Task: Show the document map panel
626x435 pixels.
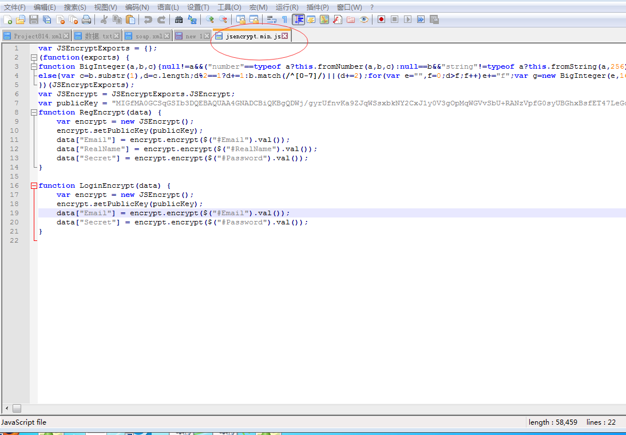Action: coord(324,19)
